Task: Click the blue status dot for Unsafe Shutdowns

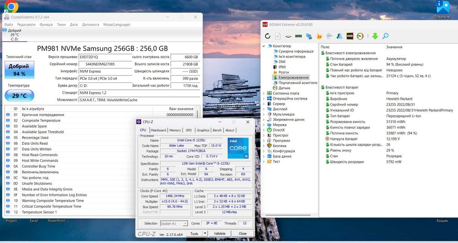Action: [x=8, y=183]
